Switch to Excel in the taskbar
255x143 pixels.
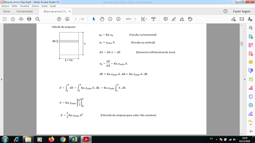tap(75, 140)
